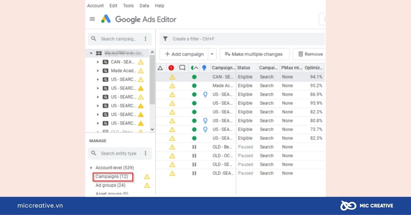This screenshot has width=411, height=215.
Task: Sort by the Optimiz... column header
Action: (x=314, y=68)
